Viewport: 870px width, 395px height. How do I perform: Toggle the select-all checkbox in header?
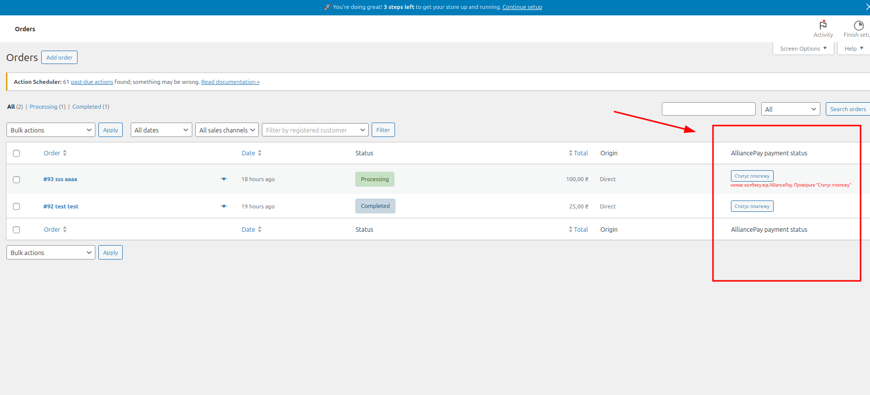pyautogui.click(x=16, y=153)
